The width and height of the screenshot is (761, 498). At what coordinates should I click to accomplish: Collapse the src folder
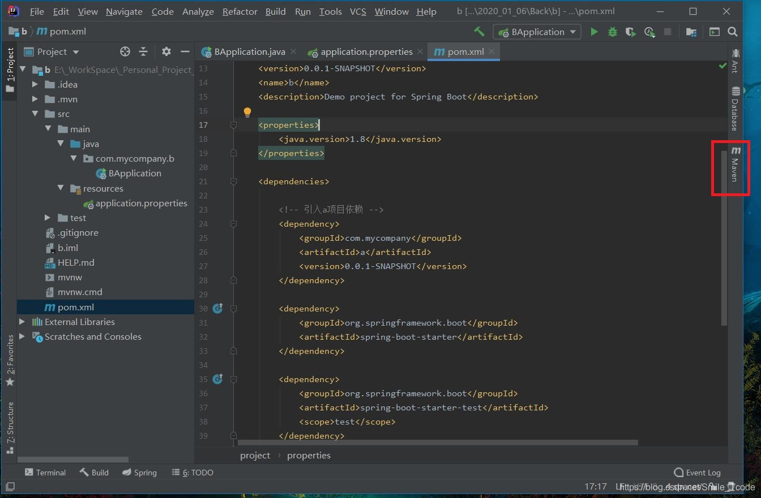(x=35, y=114)
